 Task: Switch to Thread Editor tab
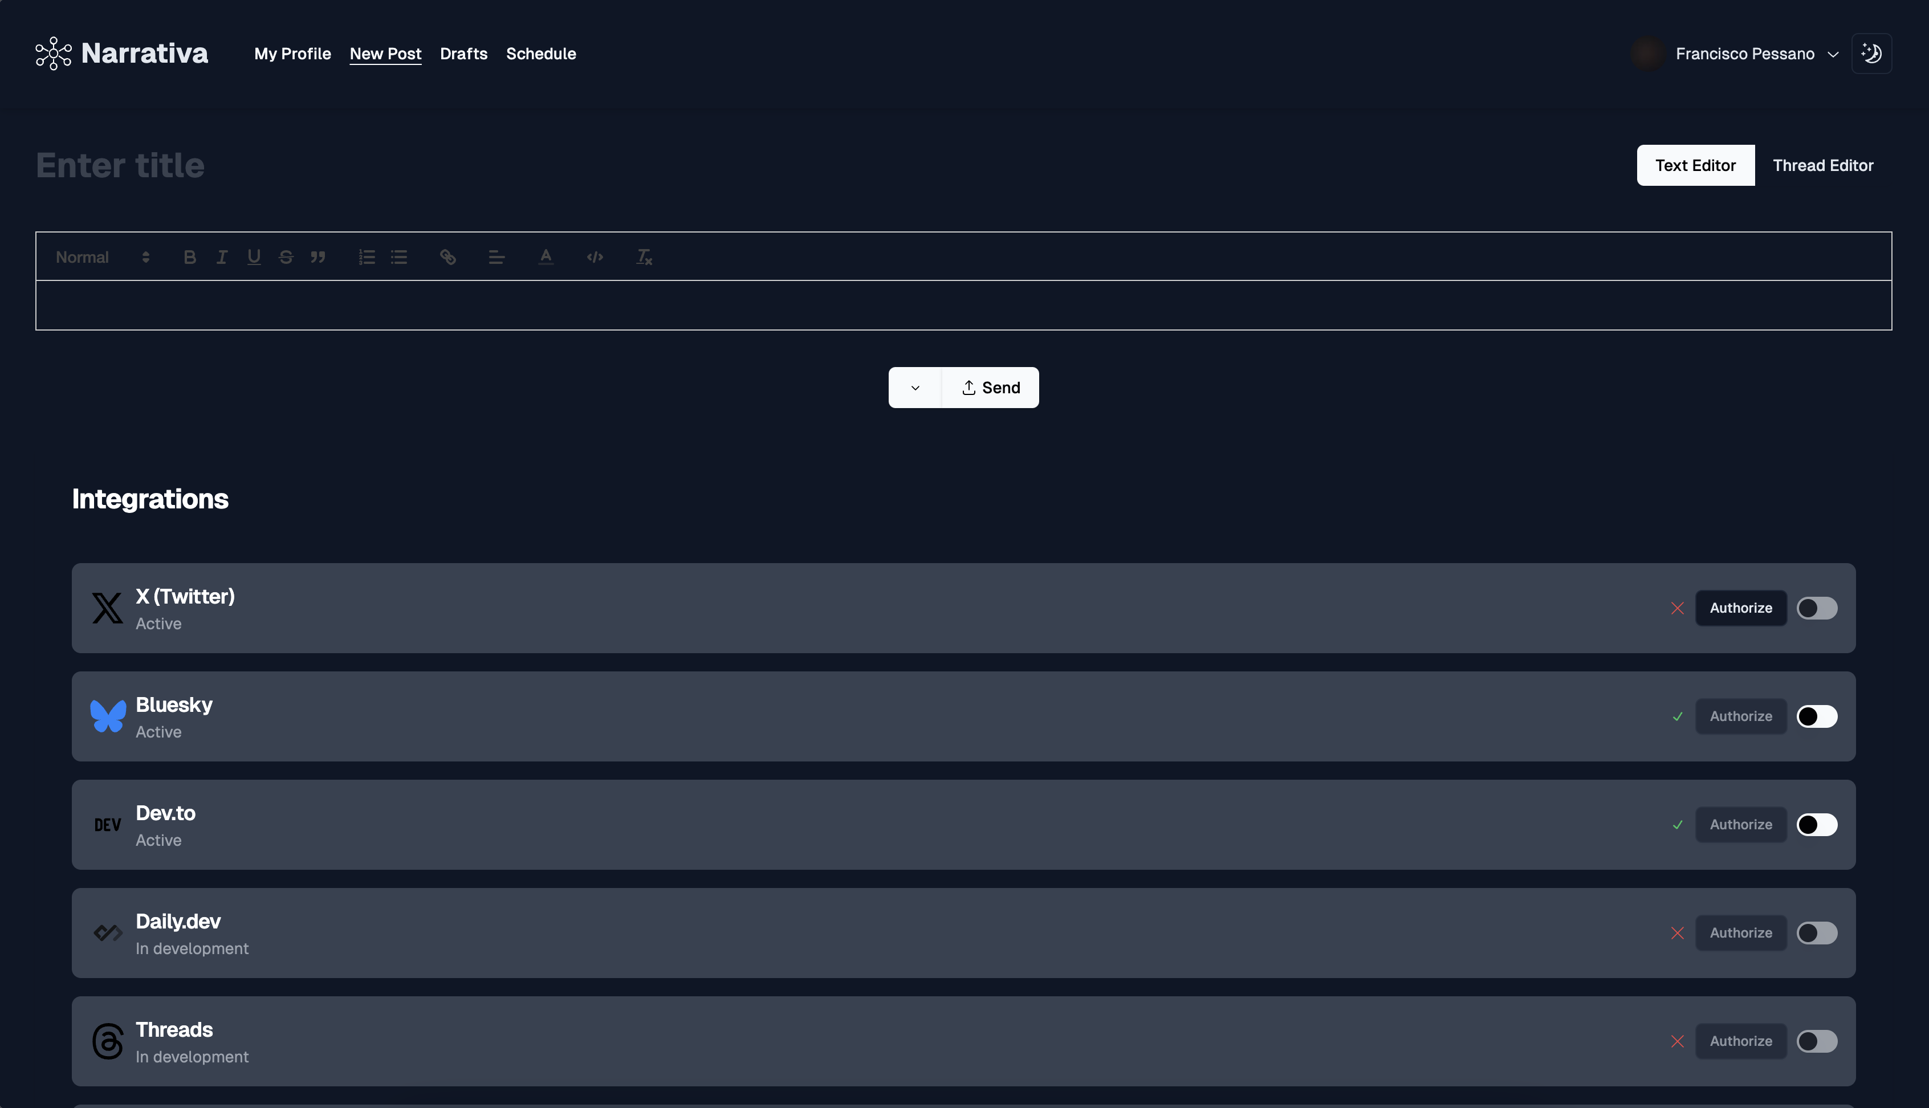click(1822, 165)
